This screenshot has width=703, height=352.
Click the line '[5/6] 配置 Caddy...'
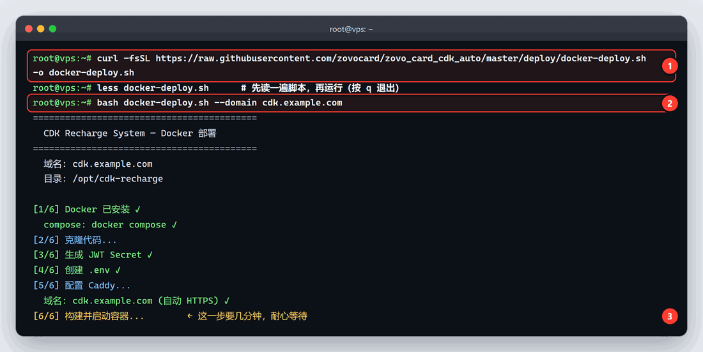coord(82,286)
